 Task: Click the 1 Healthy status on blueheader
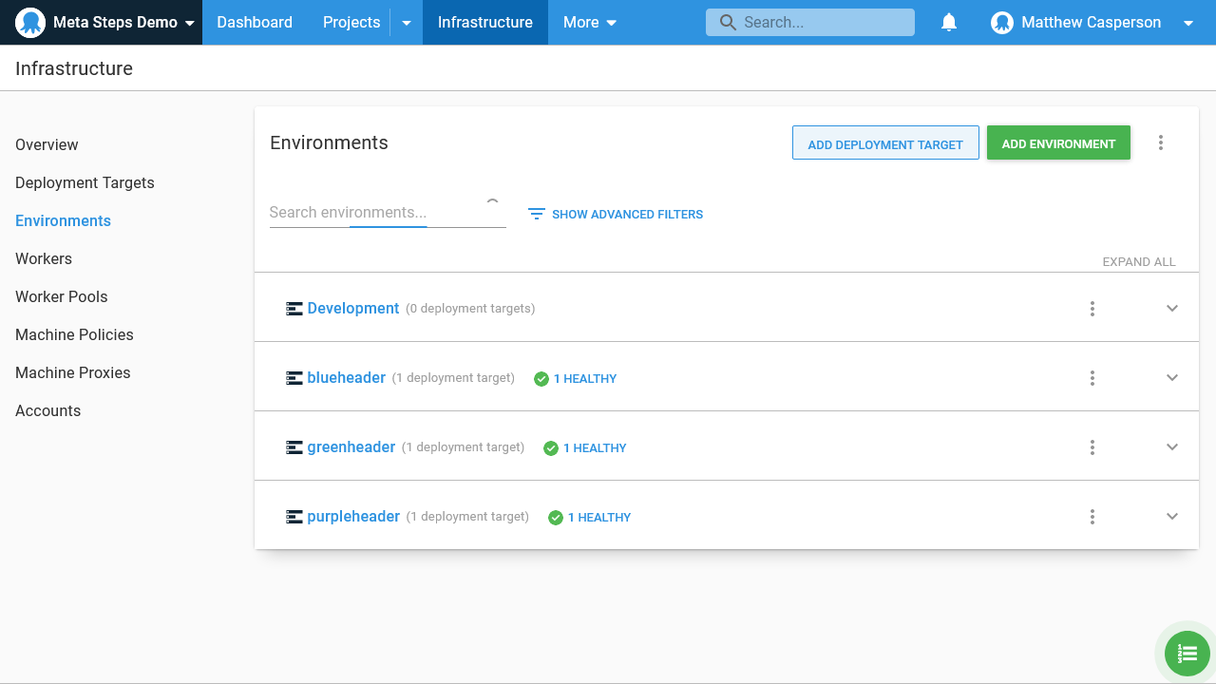[x=576, y=379]
